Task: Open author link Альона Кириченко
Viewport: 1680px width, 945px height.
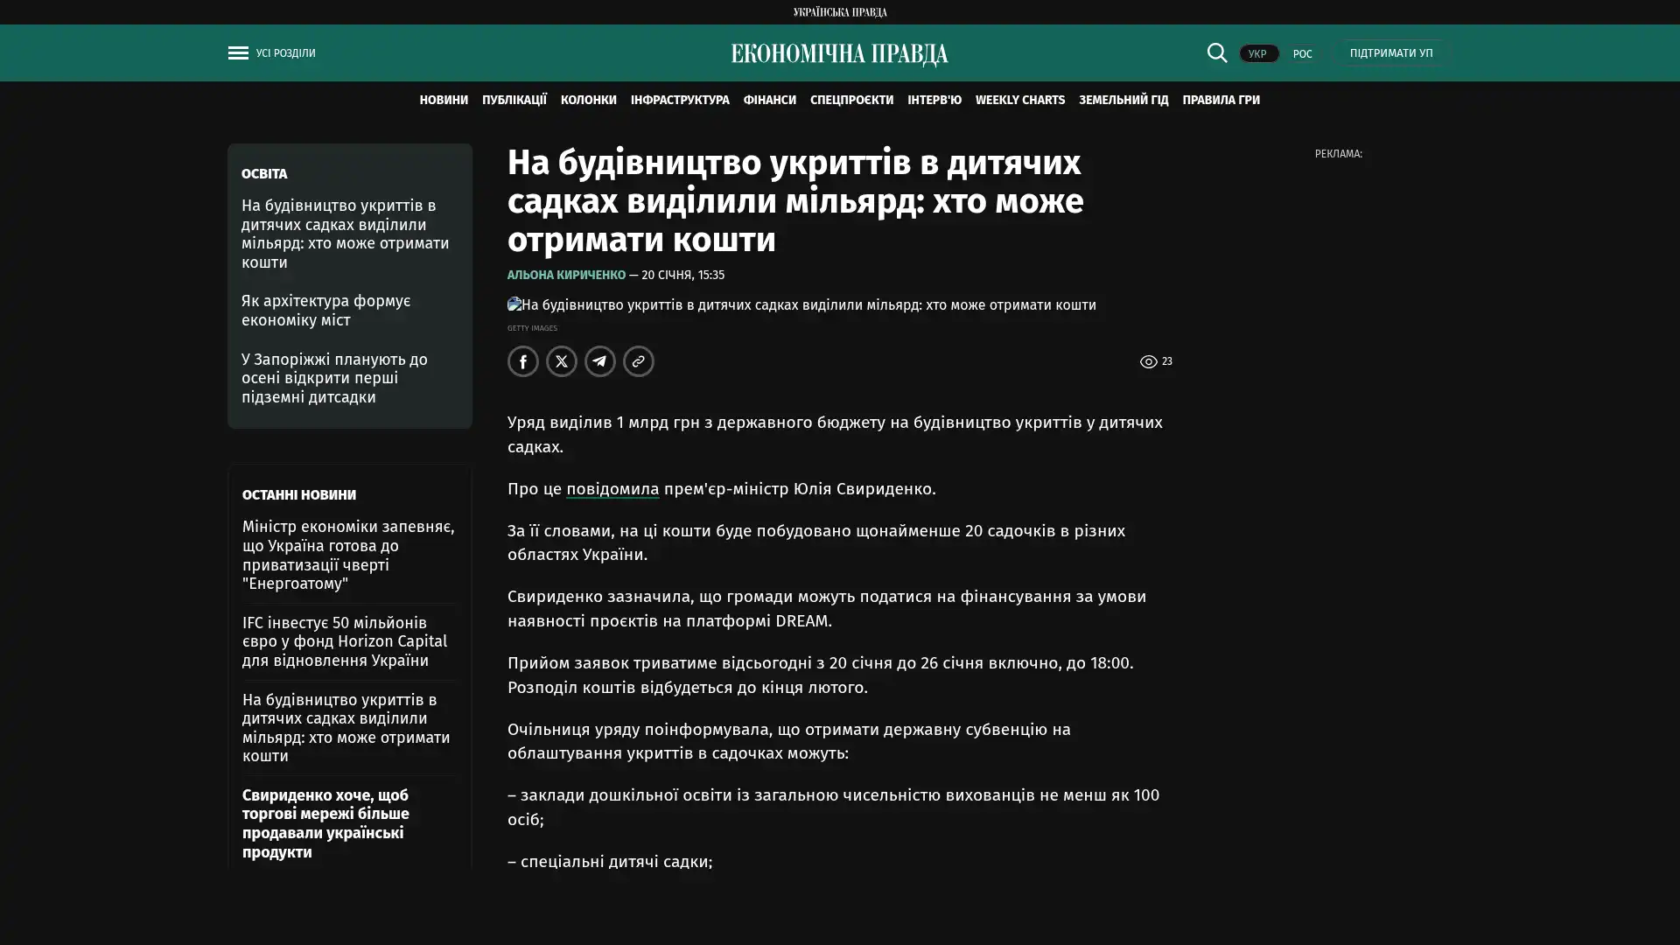Action: [566, 275]
